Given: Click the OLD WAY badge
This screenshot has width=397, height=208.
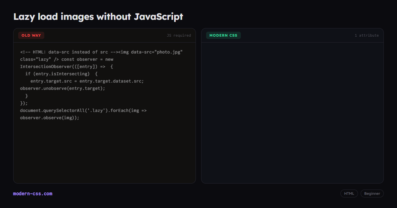Looking at the screenshot, I should [31, 35].
